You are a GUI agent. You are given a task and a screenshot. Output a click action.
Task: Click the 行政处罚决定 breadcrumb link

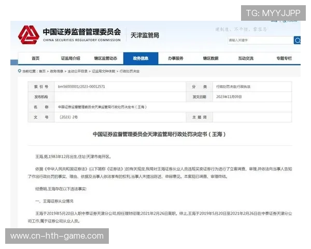point(130,71)
